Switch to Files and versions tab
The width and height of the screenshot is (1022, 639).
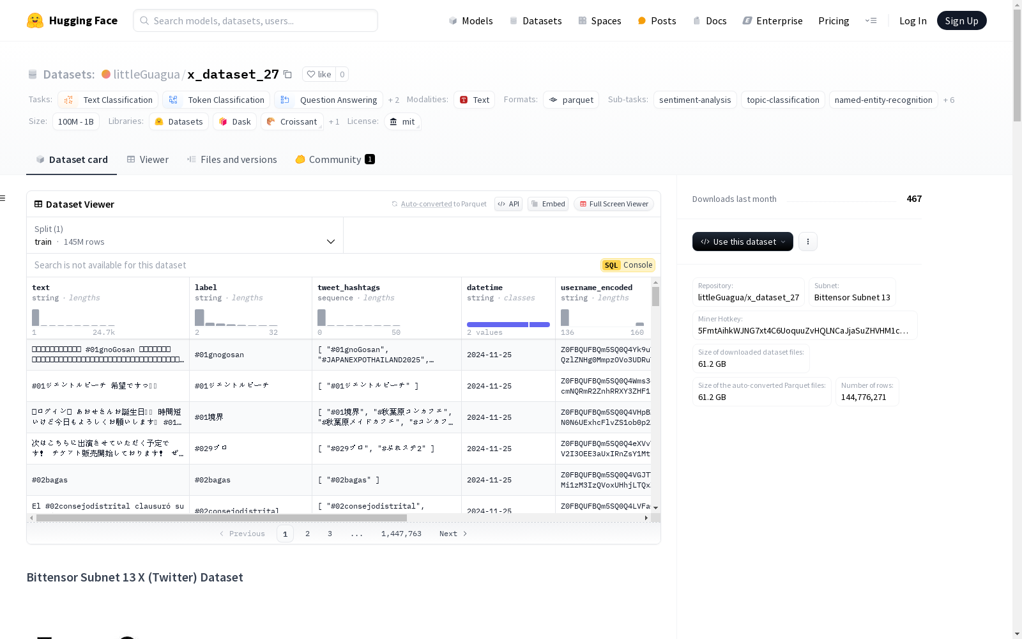click(232, 160)
